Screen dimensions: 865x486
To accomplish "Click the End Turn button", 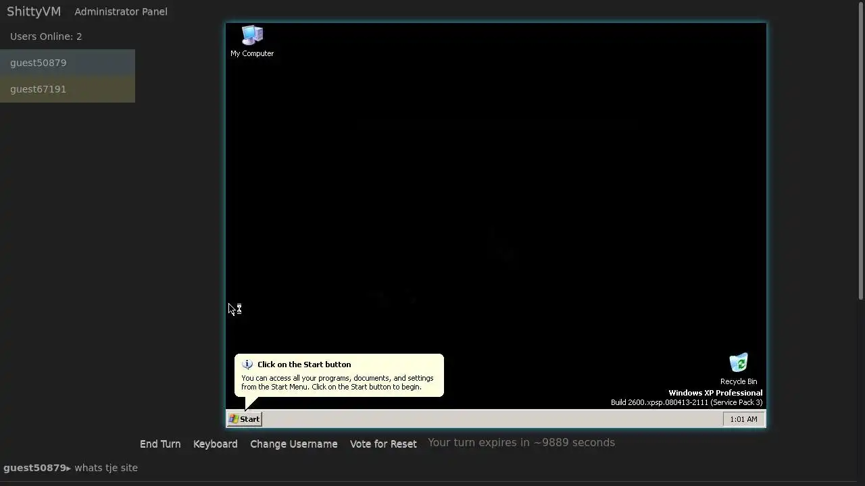I will tap(160, 444).
